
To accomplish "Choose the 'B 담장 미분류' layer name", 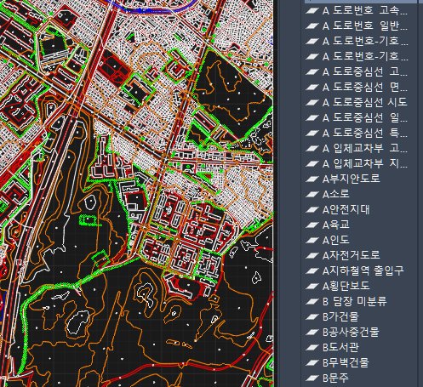I will pos(354,302).
